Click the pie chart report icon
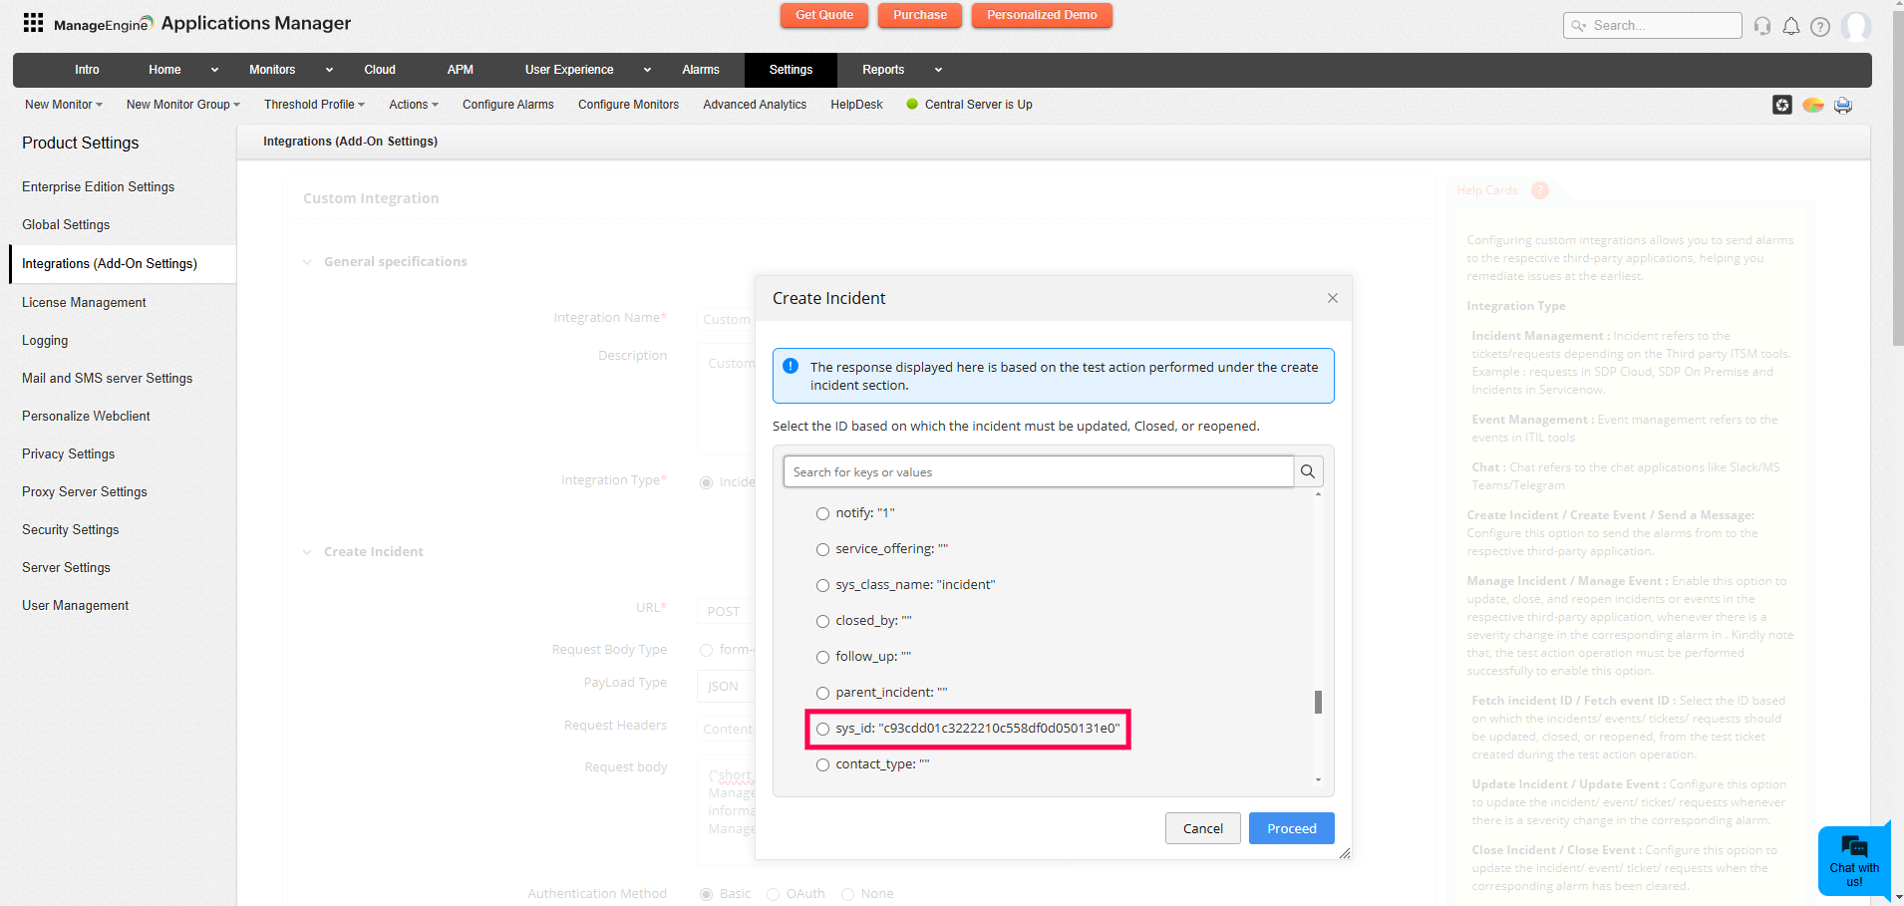This screenshot has width=1904, height=906. 1812,105
